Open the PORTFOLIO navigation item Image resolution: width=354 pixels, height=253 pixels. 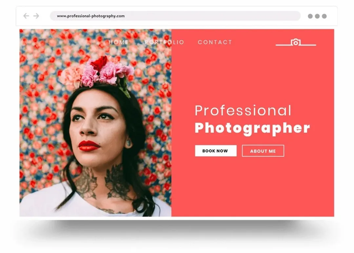pos(165,42)
